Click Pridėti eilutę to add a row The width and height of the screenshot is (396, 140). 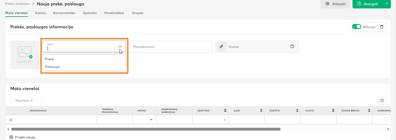tap(22, 137)
